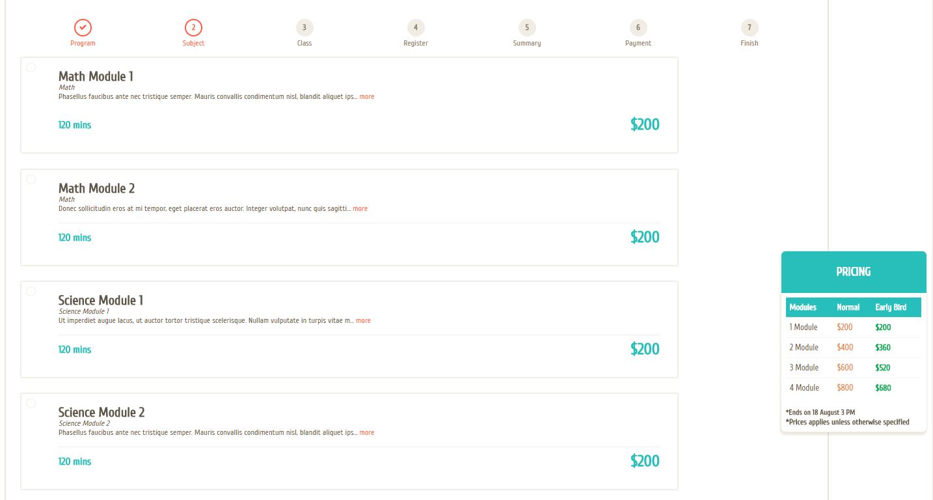Expand Science Module 1 description via more
This screenshot has height=500, width=933.
[363, 320]
